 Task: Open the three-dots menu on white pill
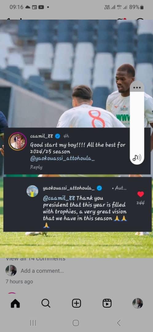(137, 88)
